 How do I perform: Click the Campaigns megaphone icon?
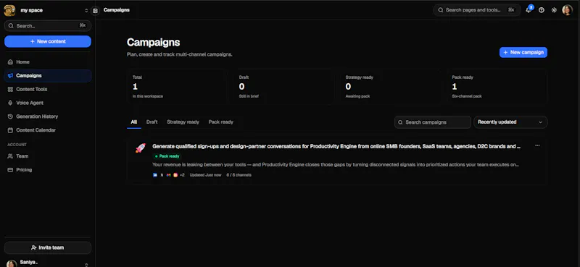click(x=10, y=76)
